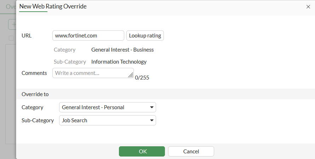Click the Comments field label
The image size is (315, 159).
[34, 73]
